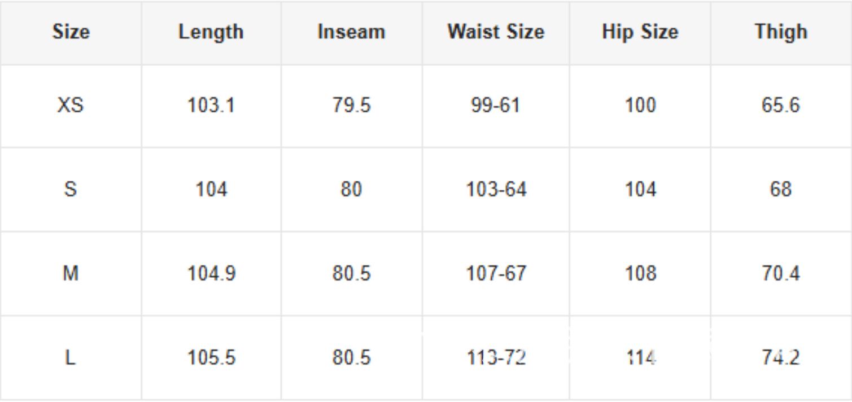This screenshot has height=402, width=852.
Task: Click waist size value 99-61
Action: (x=496, y=106)
